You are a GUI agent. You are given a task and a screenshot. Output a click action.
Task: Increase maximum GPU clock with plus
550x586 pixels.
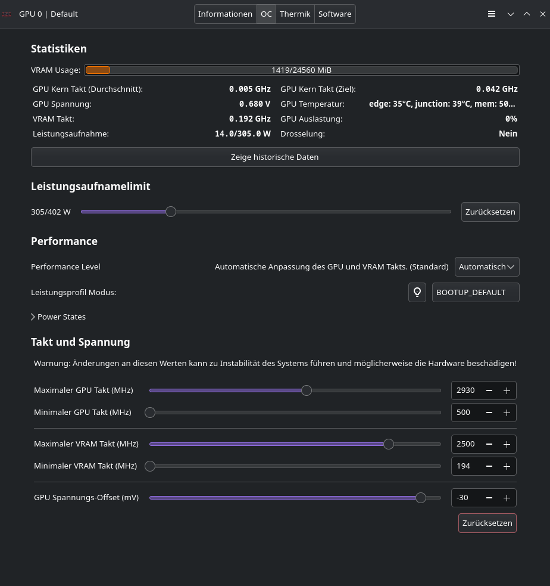tap(507, 390)
